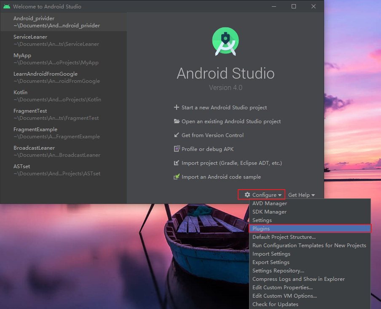Open an existing Android Studio project
The height and width of the screenshot is (309, 381).
tap(227, 121)
